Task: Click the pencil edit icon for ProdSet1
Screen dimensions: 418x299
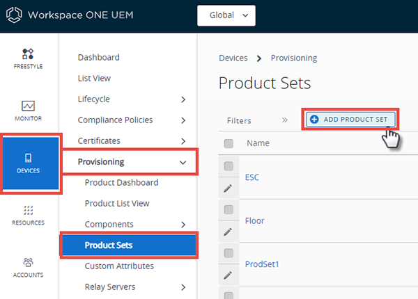Action: pyautogui.click(x=228, y=275)
